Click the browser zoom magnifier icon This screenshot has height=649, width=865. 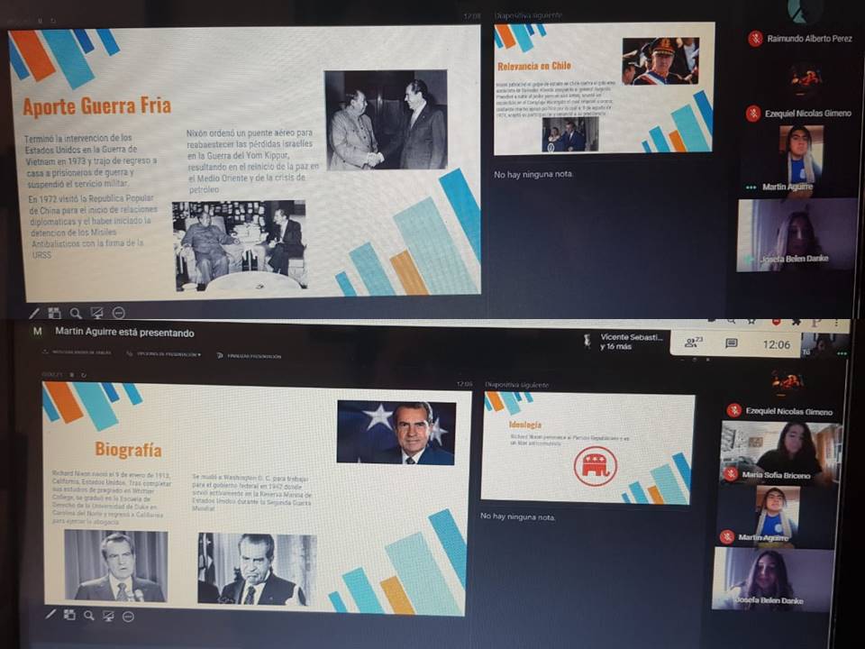[731, 320]
